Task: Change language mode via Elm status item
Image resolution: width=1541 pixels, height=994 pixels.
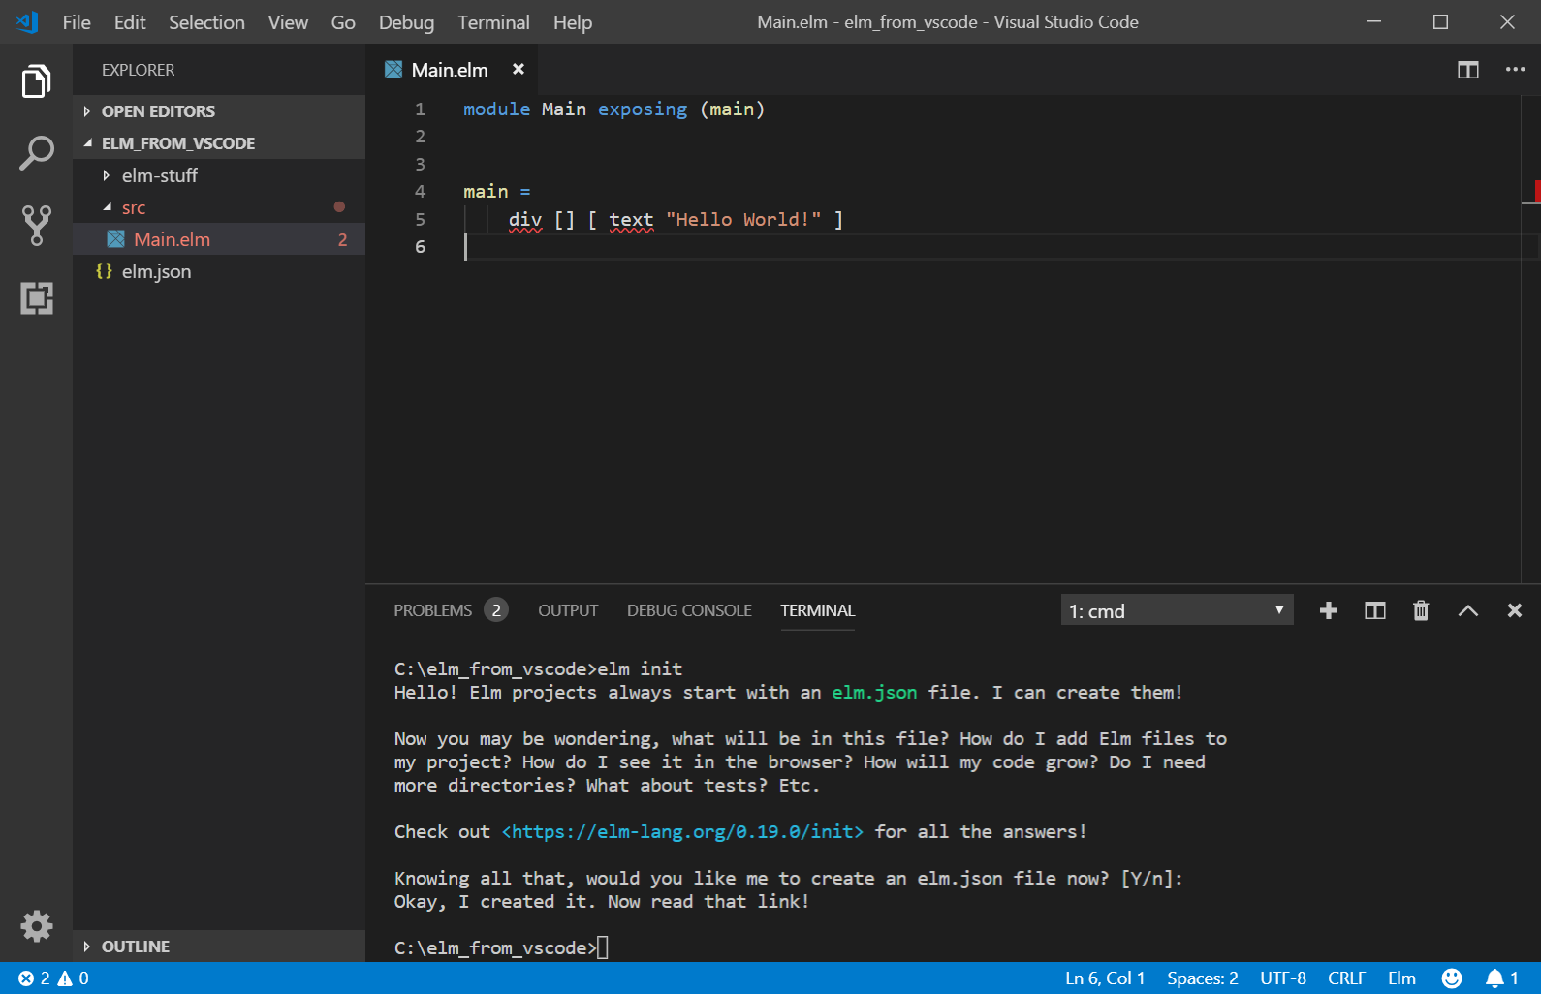Action: pos(1400,978)
